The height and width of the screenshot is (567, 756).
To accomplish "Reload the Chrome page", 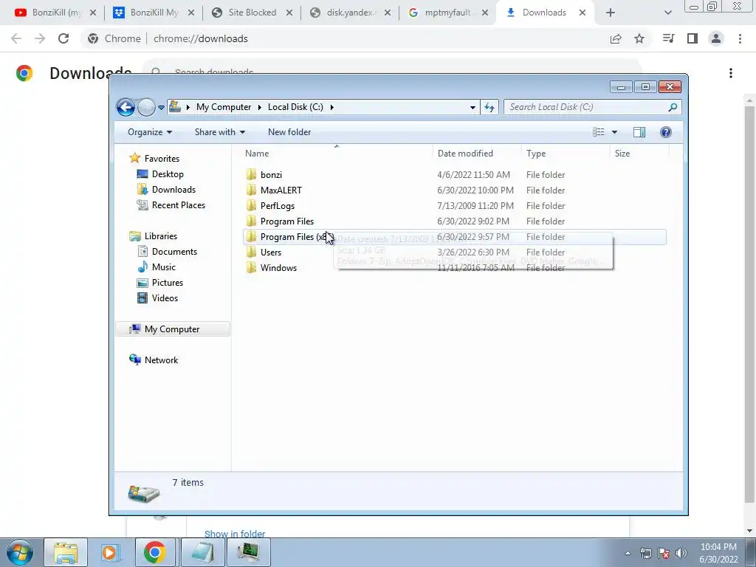I will pyautogui.click(x=63, y=38).
